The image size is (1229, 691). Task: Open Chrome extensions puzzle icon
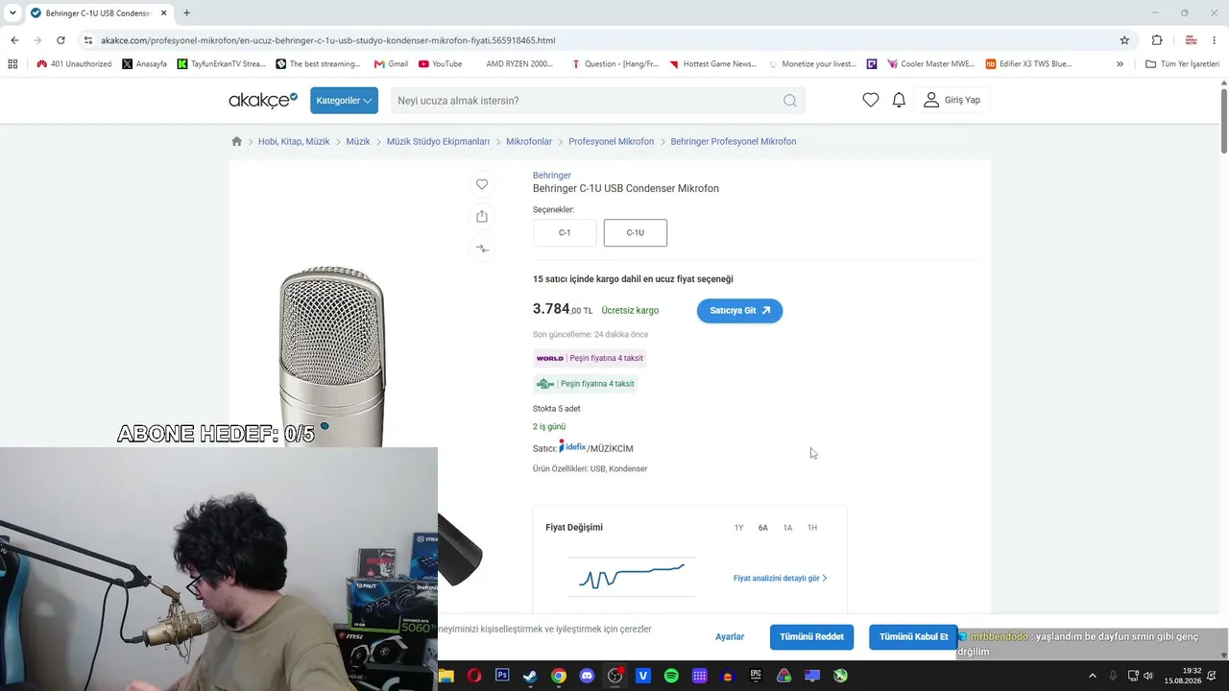pyautogui.click(x=1157, y=40)
